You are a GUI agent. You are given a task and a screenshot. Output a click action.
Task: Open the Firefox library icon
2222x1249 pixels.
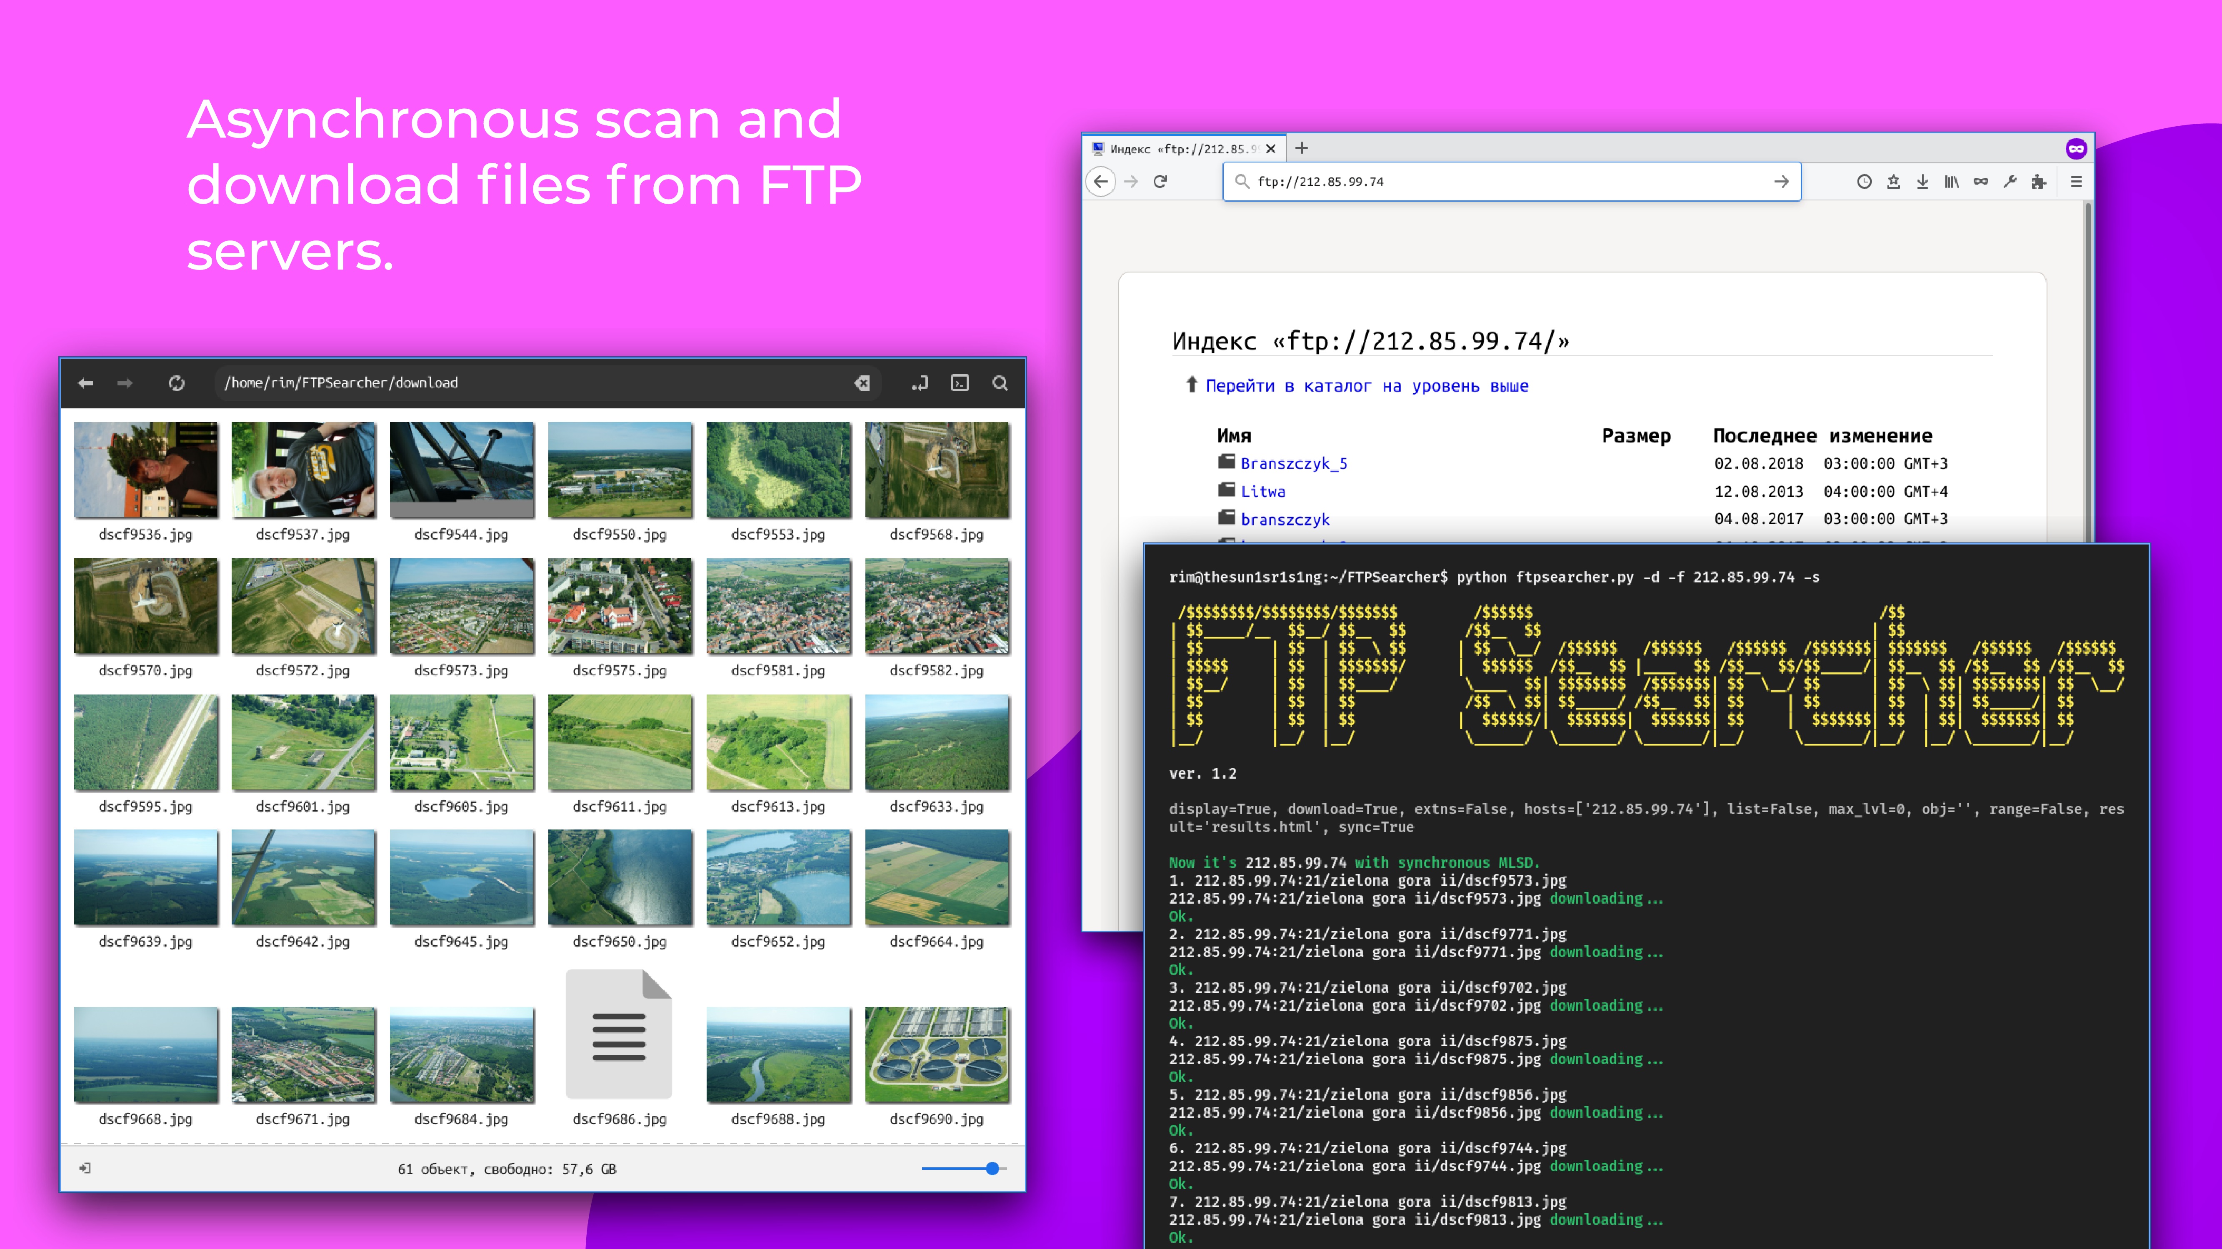point(1951,181)
